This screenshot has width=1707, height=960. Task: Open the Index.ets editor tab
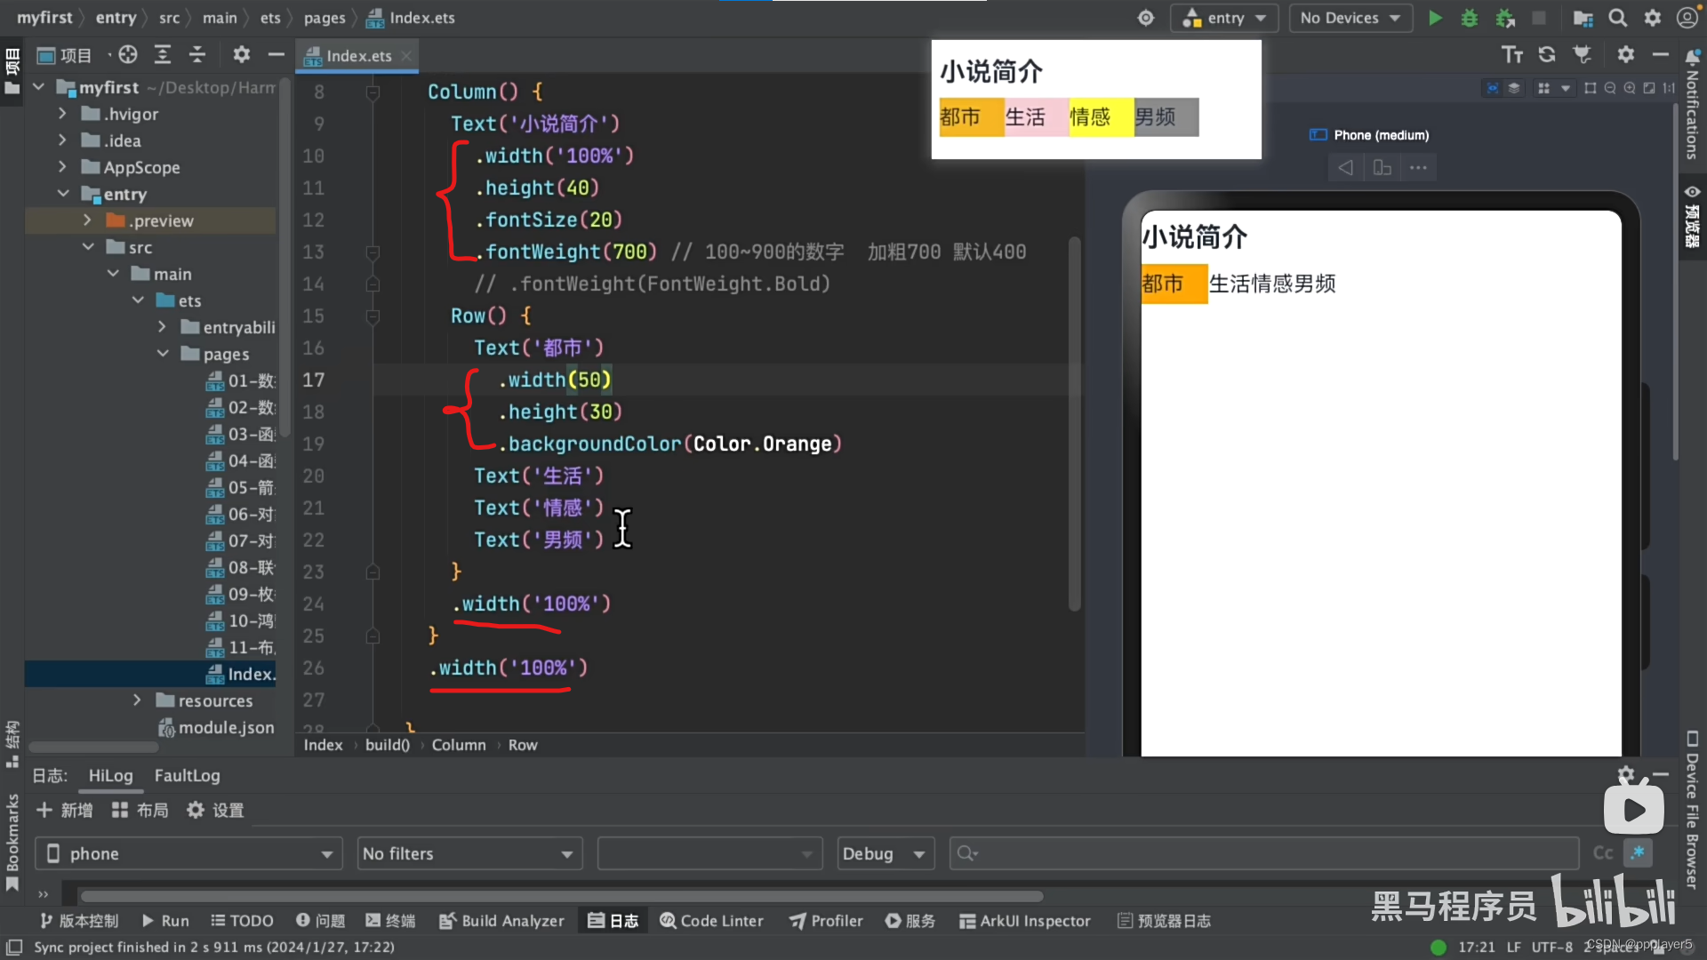pyautogui.click(x=358, y=55)
